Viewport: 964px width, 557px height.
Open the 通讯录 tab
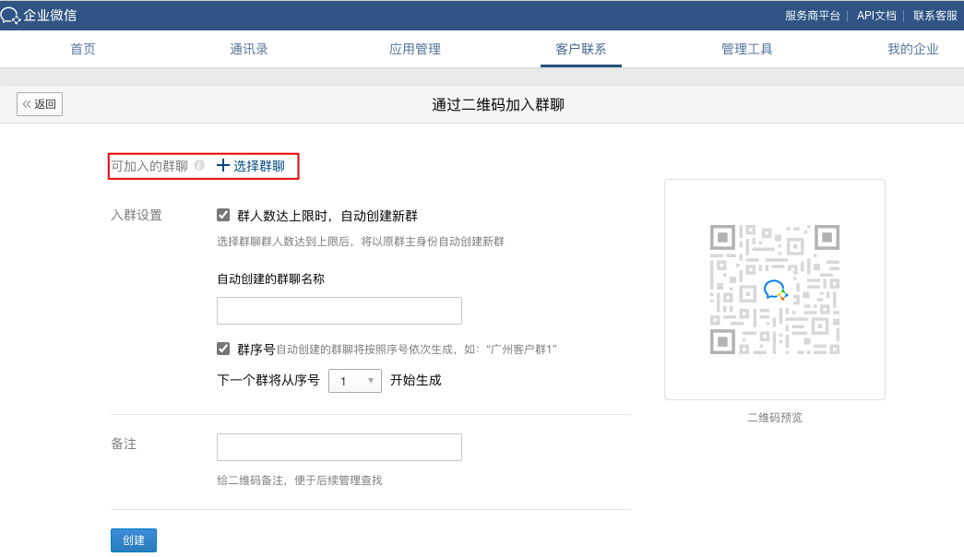[249, 49]
